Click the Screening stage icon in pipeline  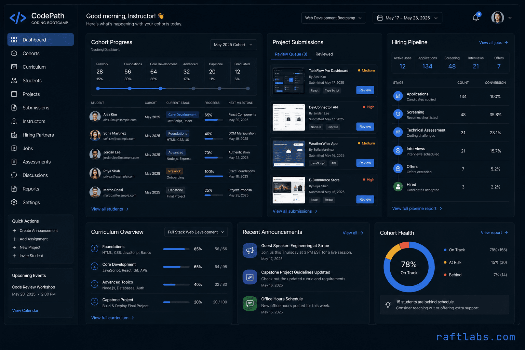point(398,114)
